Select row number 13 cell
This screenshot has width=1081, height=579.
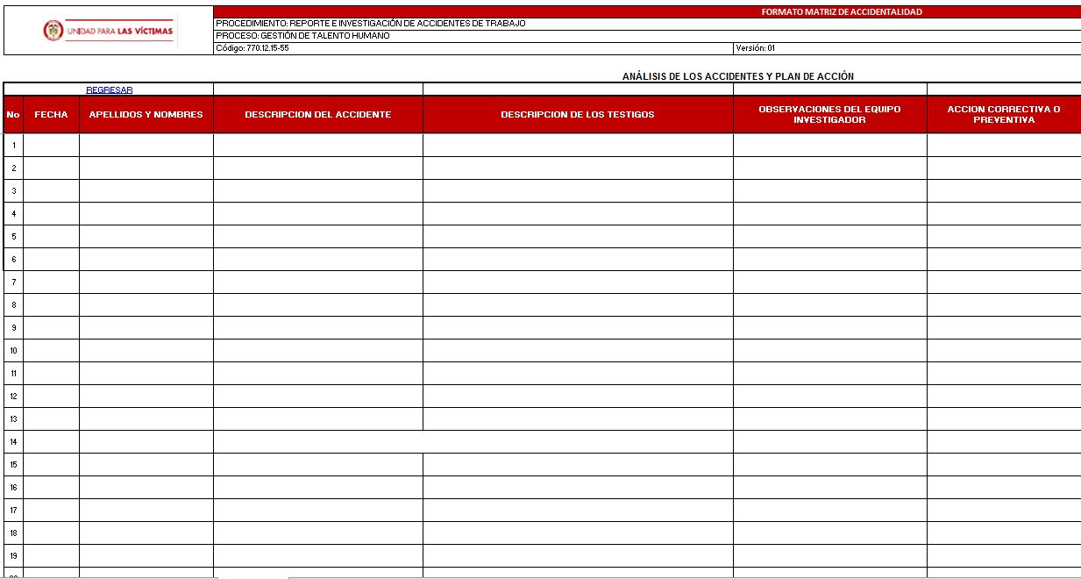click(x=13, y=418)
